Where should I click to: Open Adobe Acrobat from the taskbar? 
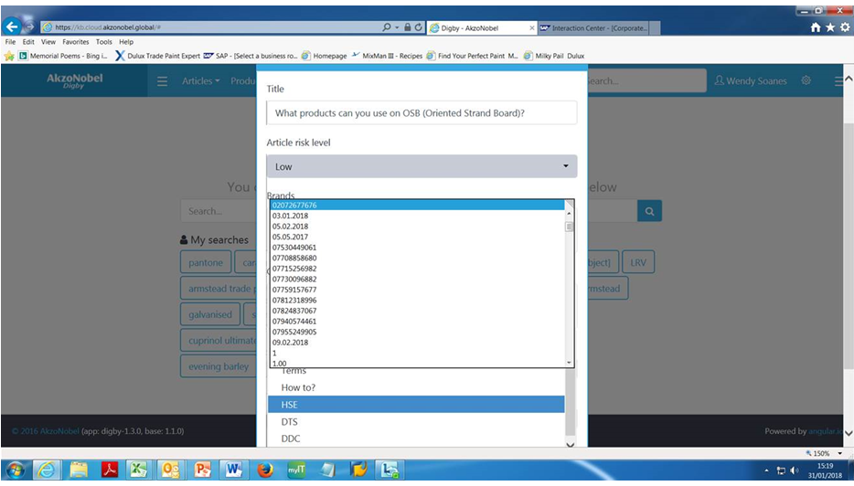click(110, 470)
